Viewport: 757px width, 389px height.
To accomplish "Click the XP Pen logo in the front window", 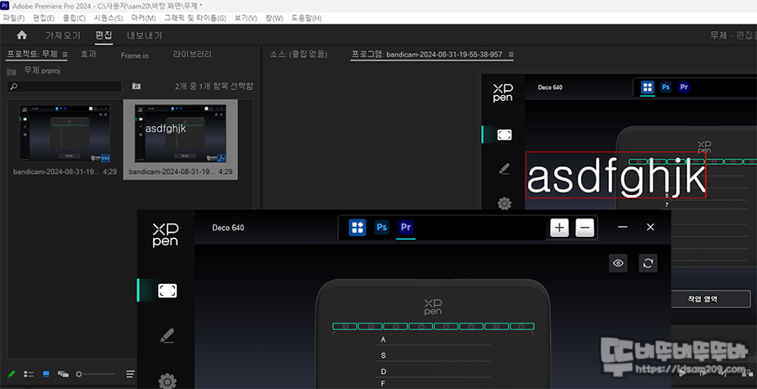I will tap(165, 235).
